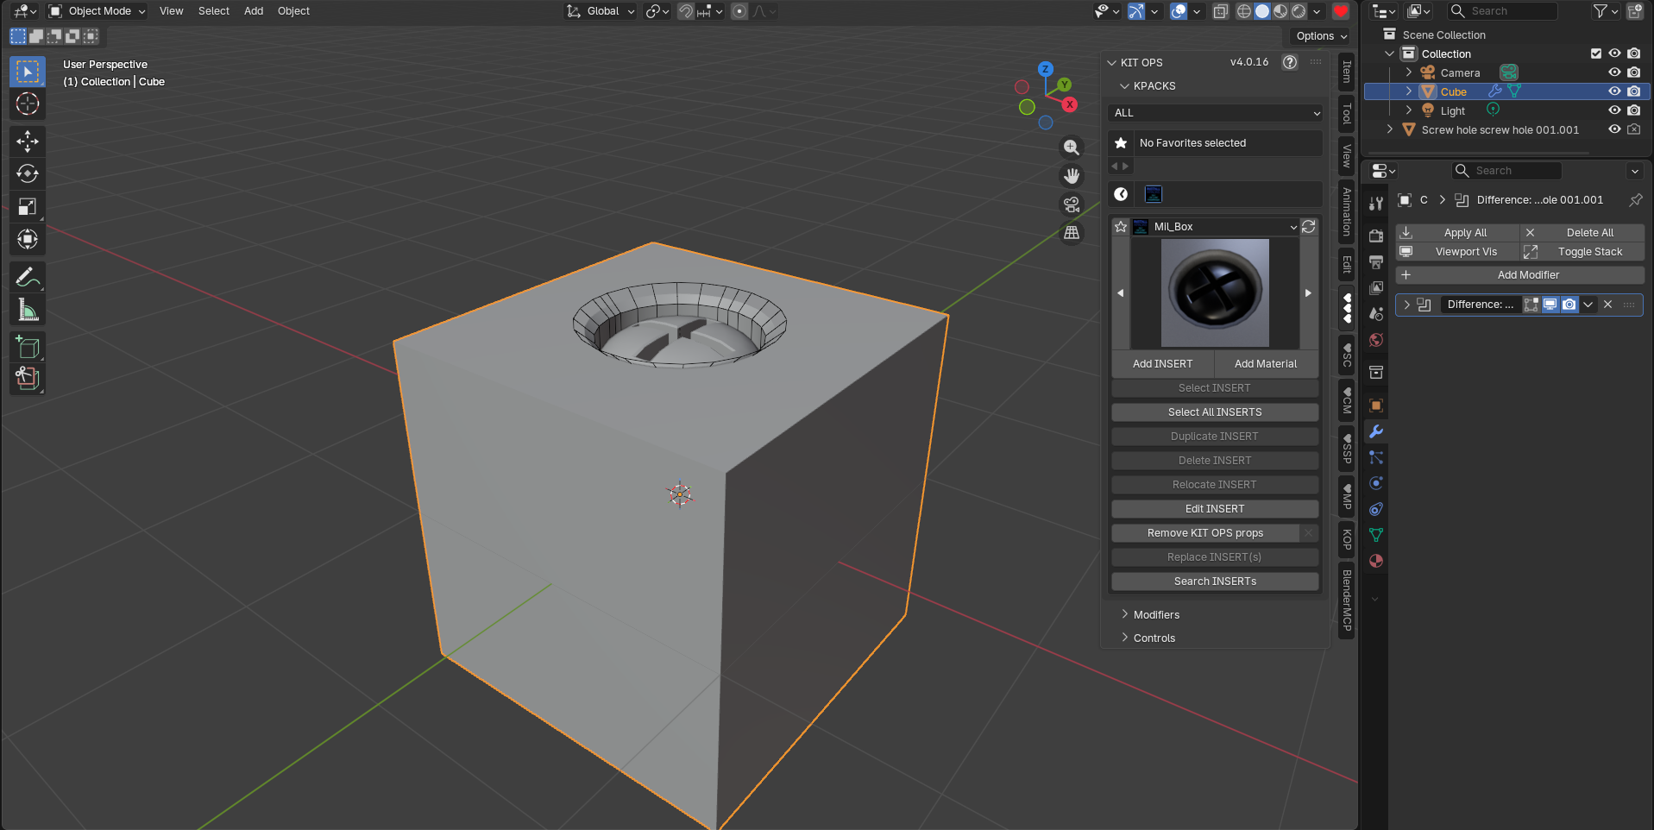Expand the Difference modifier panel
Image resolution: width=1654 pixels, height=830 pixels.
tap(1407, 305)
